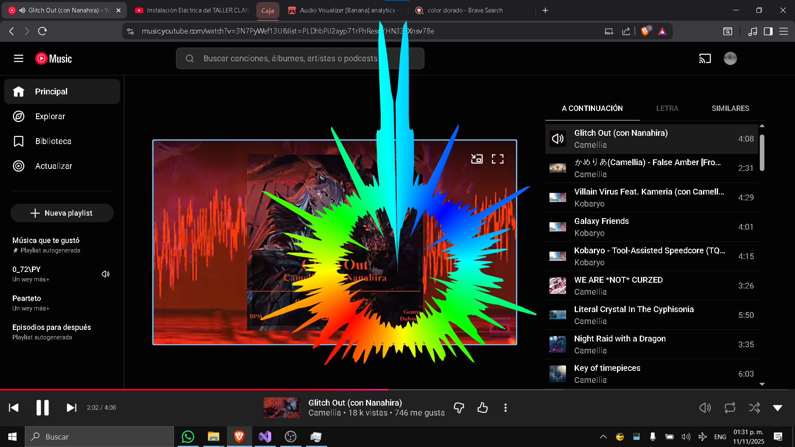The image size is (795, 447).
Task: Toggle shuffle mode
Action: [x=754, y=408]
